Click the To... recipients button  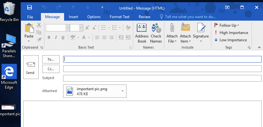tap(51, 59)
